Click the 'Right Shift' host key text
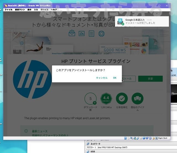Image resolution: width=177 pixels, height=153 pixels. tap(163, 138)
